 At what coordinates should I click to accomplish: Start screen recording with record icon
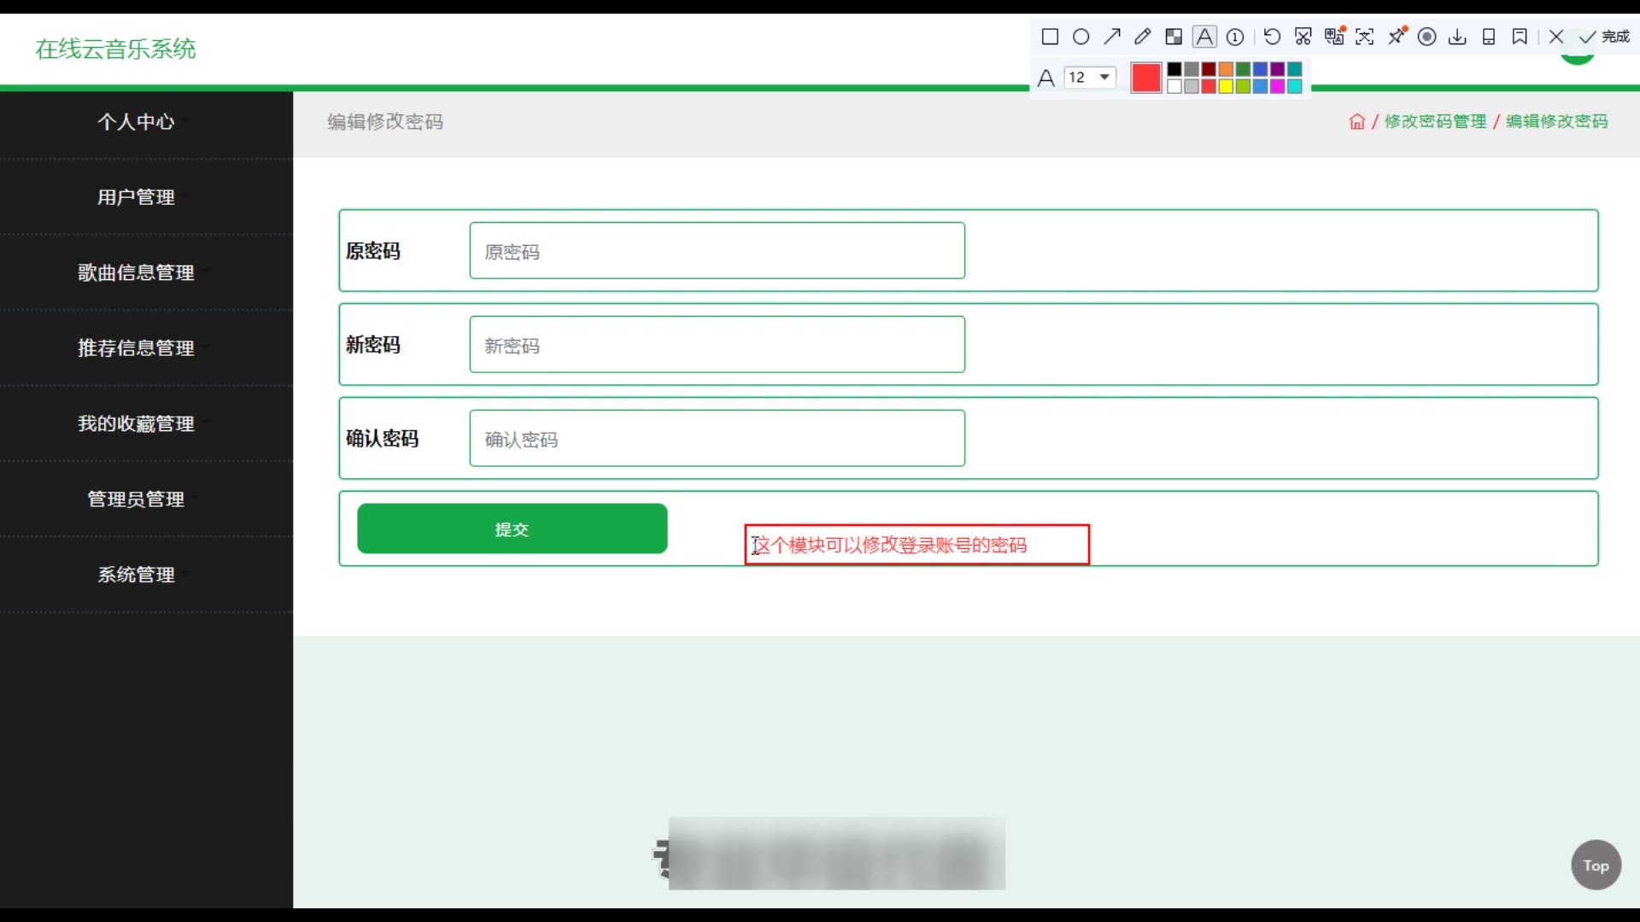tap(1426, 37)
